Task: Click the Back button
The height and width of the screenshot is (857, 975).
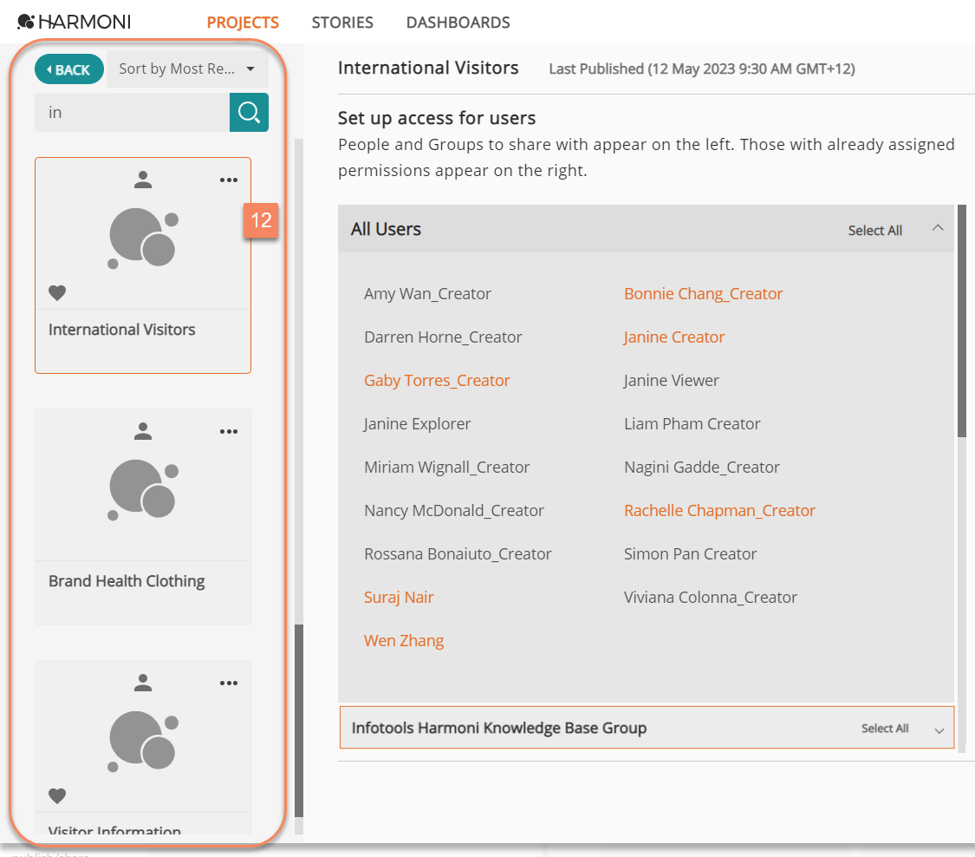Action: (x=68, y=69)
